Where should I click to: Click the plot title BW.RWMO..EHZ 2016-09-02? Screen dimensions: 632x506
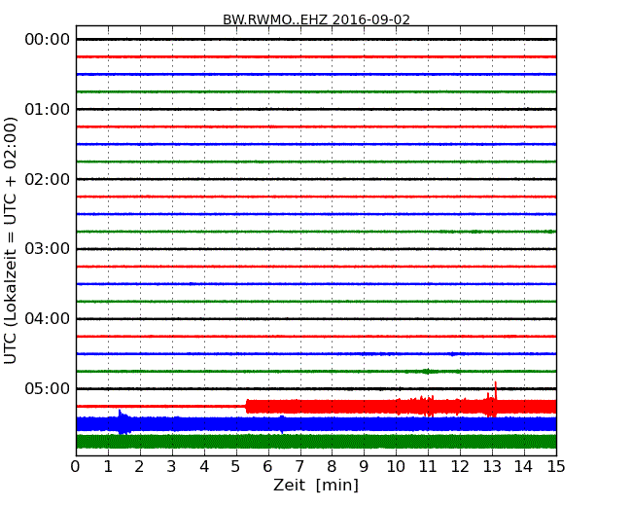click(x=316, y=19)
